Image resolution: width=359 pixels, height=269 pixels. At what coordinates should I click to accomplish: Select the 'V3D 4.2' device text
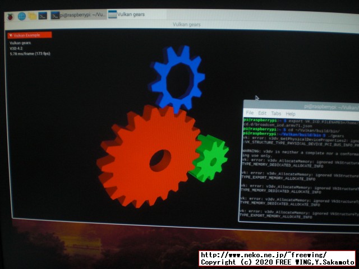click(16, 49)
